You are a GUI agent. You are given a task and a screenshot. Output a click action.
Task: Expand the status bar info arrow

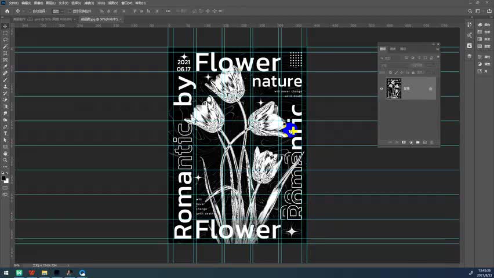pyautogui.click(x=68, y=265)
